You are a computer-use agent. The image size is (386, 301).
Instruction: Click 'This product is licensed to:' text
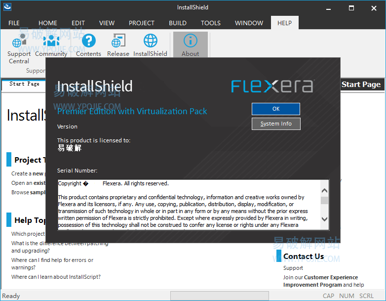94,140
